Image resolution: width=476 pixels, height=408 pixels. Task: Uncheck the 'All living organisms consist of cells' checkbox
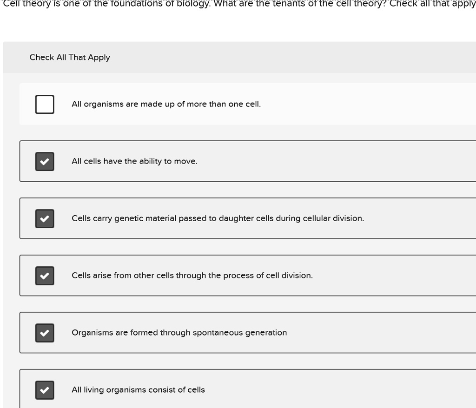[x=45, y=390]
